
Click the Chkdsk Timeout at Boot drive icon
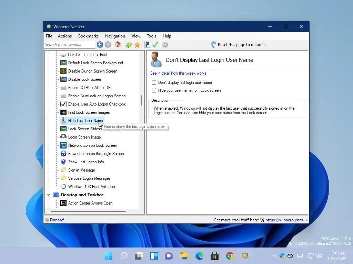coord(63,55)
